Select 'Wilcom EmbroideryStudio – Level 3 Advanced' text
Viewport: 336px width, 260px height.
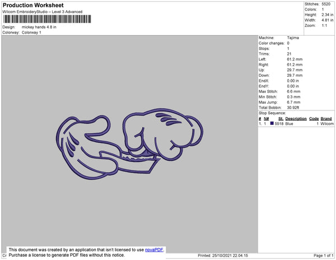click(43, 12)
